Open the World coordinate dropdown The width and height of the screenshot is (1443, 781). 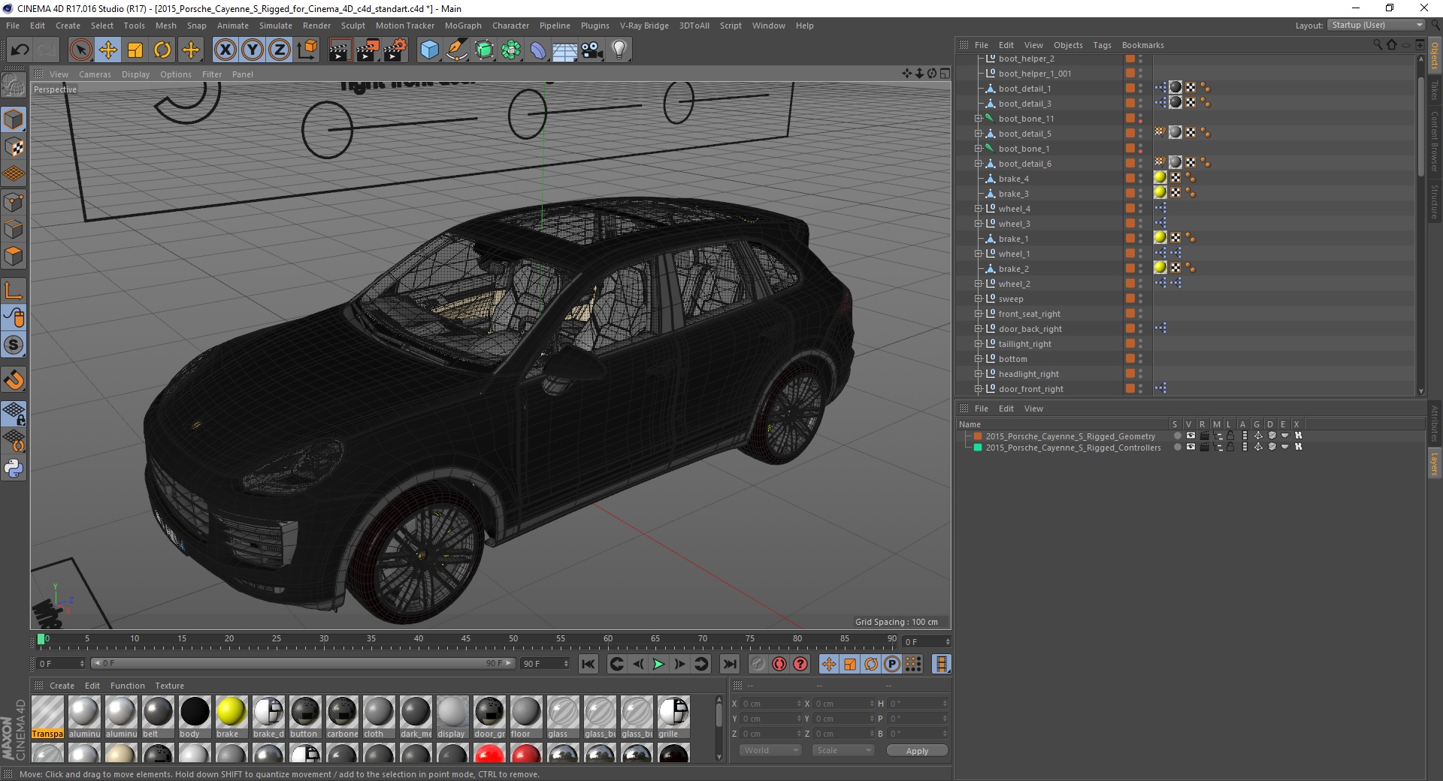770,750
